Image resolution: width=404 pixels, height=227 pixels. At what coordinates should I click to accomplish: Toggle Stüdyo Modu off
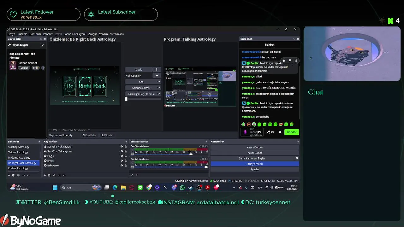255,164
